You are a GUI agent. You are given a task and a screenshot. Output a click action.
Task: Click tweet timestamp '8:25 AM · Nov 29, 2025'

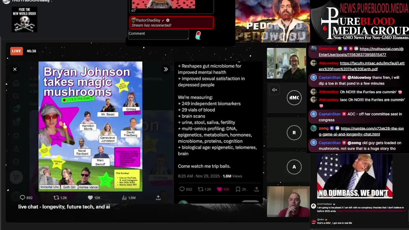pos(199,176)
